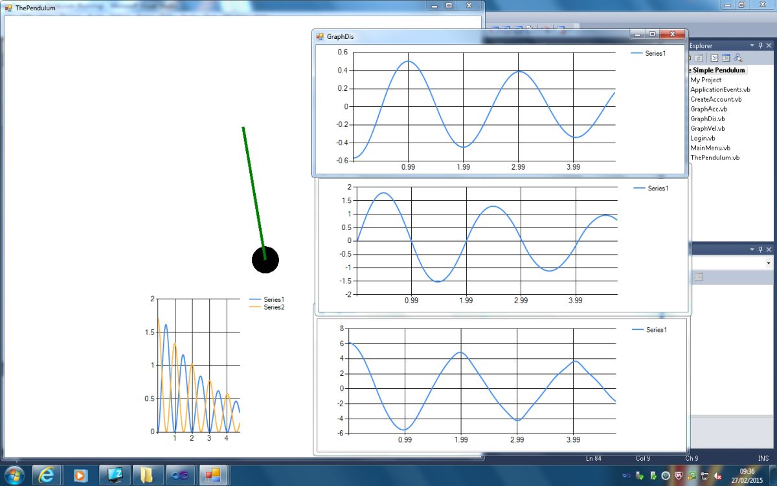The image size is (777, 486).
Task: Click Series1 legend in GraphDis chart
Action: point(648,53)
